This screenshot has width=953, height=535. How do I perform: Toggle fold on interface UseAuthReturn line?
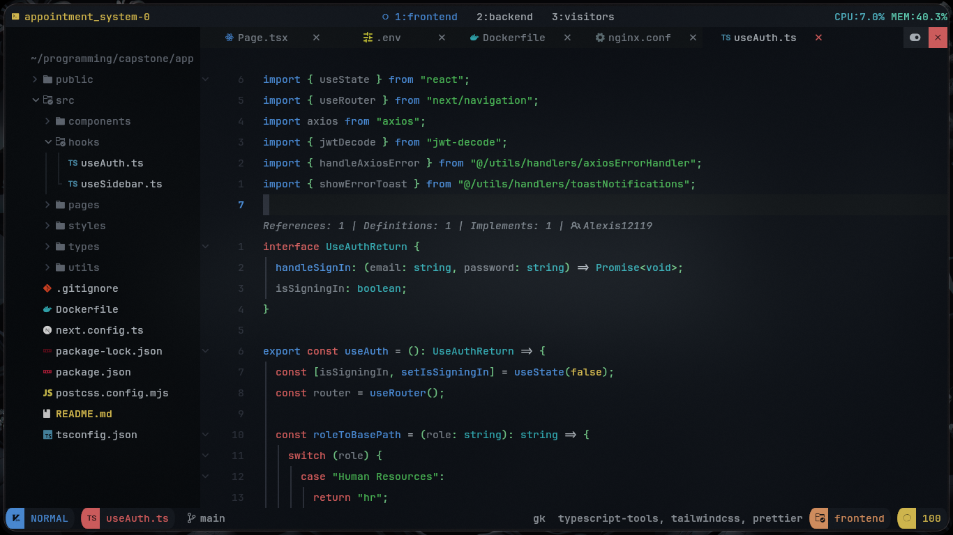[205, 247]
